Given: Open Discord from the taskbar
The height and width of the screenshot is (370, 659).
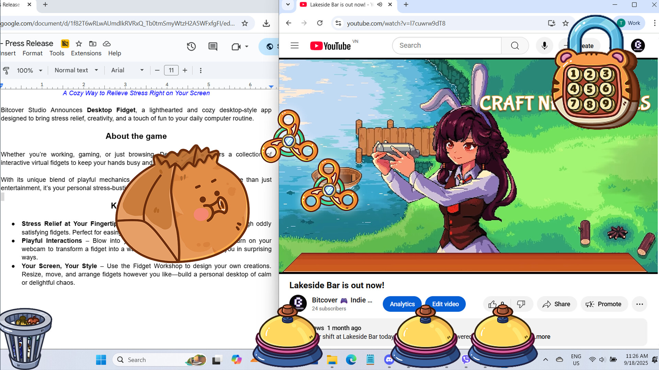Looking at the screenshot, I should [389, 360].
